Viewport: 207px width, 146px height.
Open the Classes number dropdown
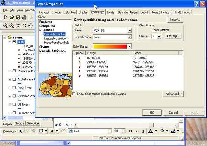pyautogui.click(x=159, y=36)
